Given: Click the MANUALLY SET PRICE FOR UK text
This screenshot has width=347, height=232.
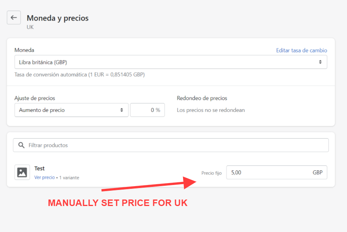Looking at the screenshot, I should pyautogui.click(x=118, y=203).
